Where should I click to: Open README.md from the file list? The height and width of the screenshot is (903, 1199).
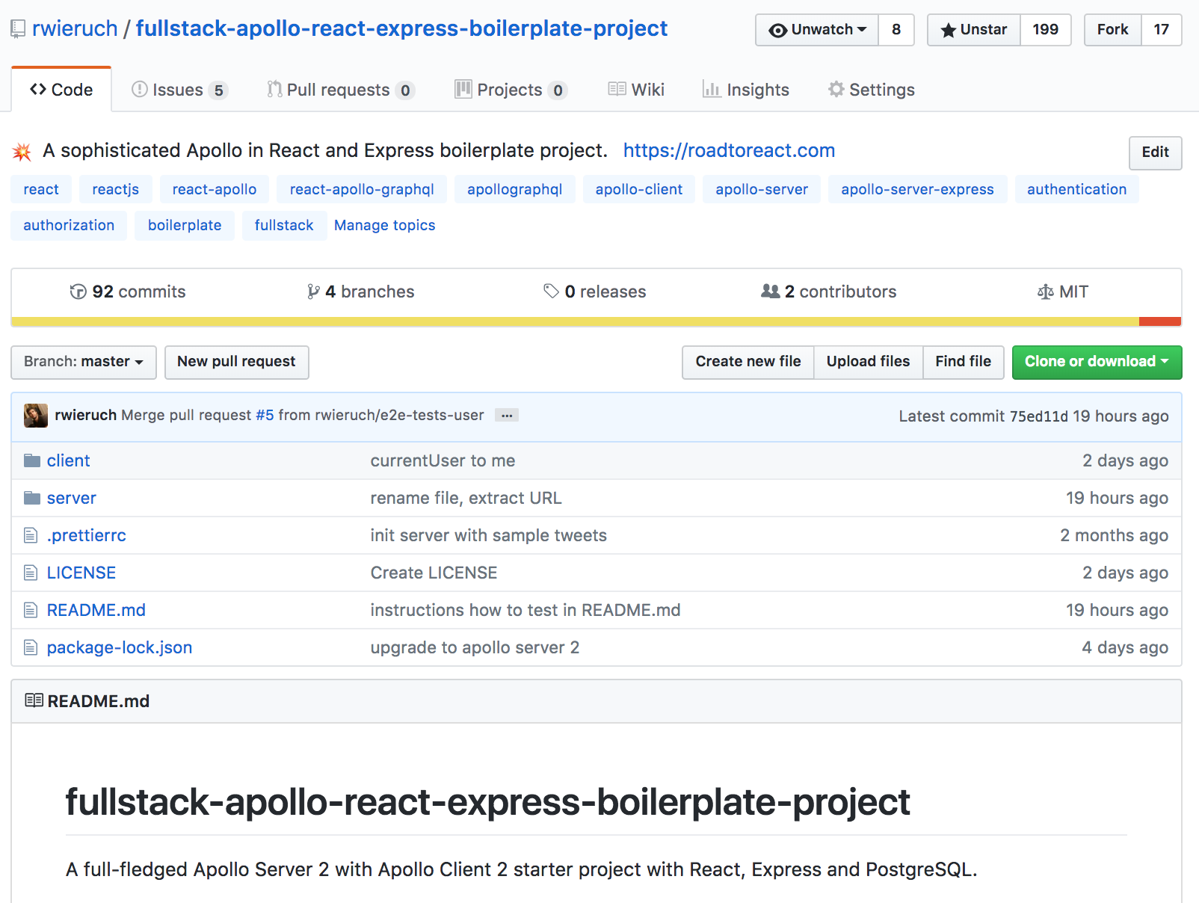[96, 610]
